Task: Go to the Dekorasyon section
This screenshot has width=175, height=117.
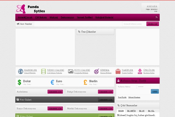Action: pos(67,17)
